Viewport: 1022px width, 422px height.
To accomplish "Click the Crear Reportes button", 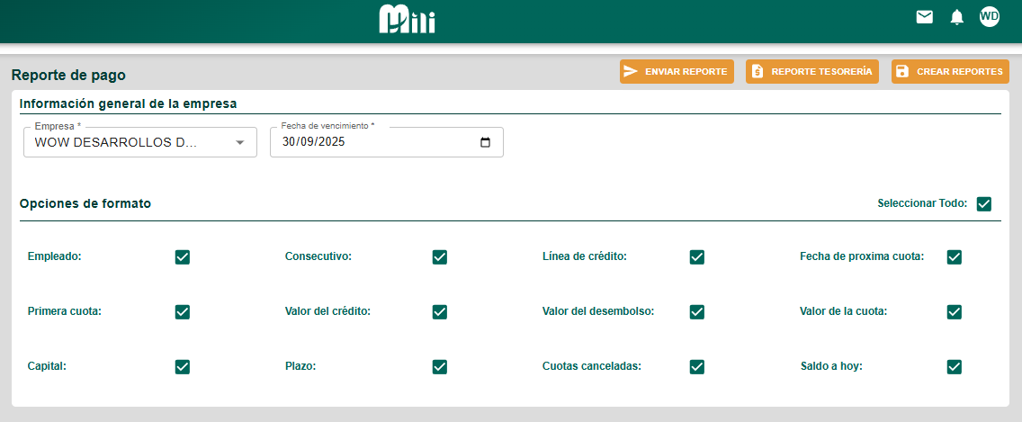I will pos(950,72).
